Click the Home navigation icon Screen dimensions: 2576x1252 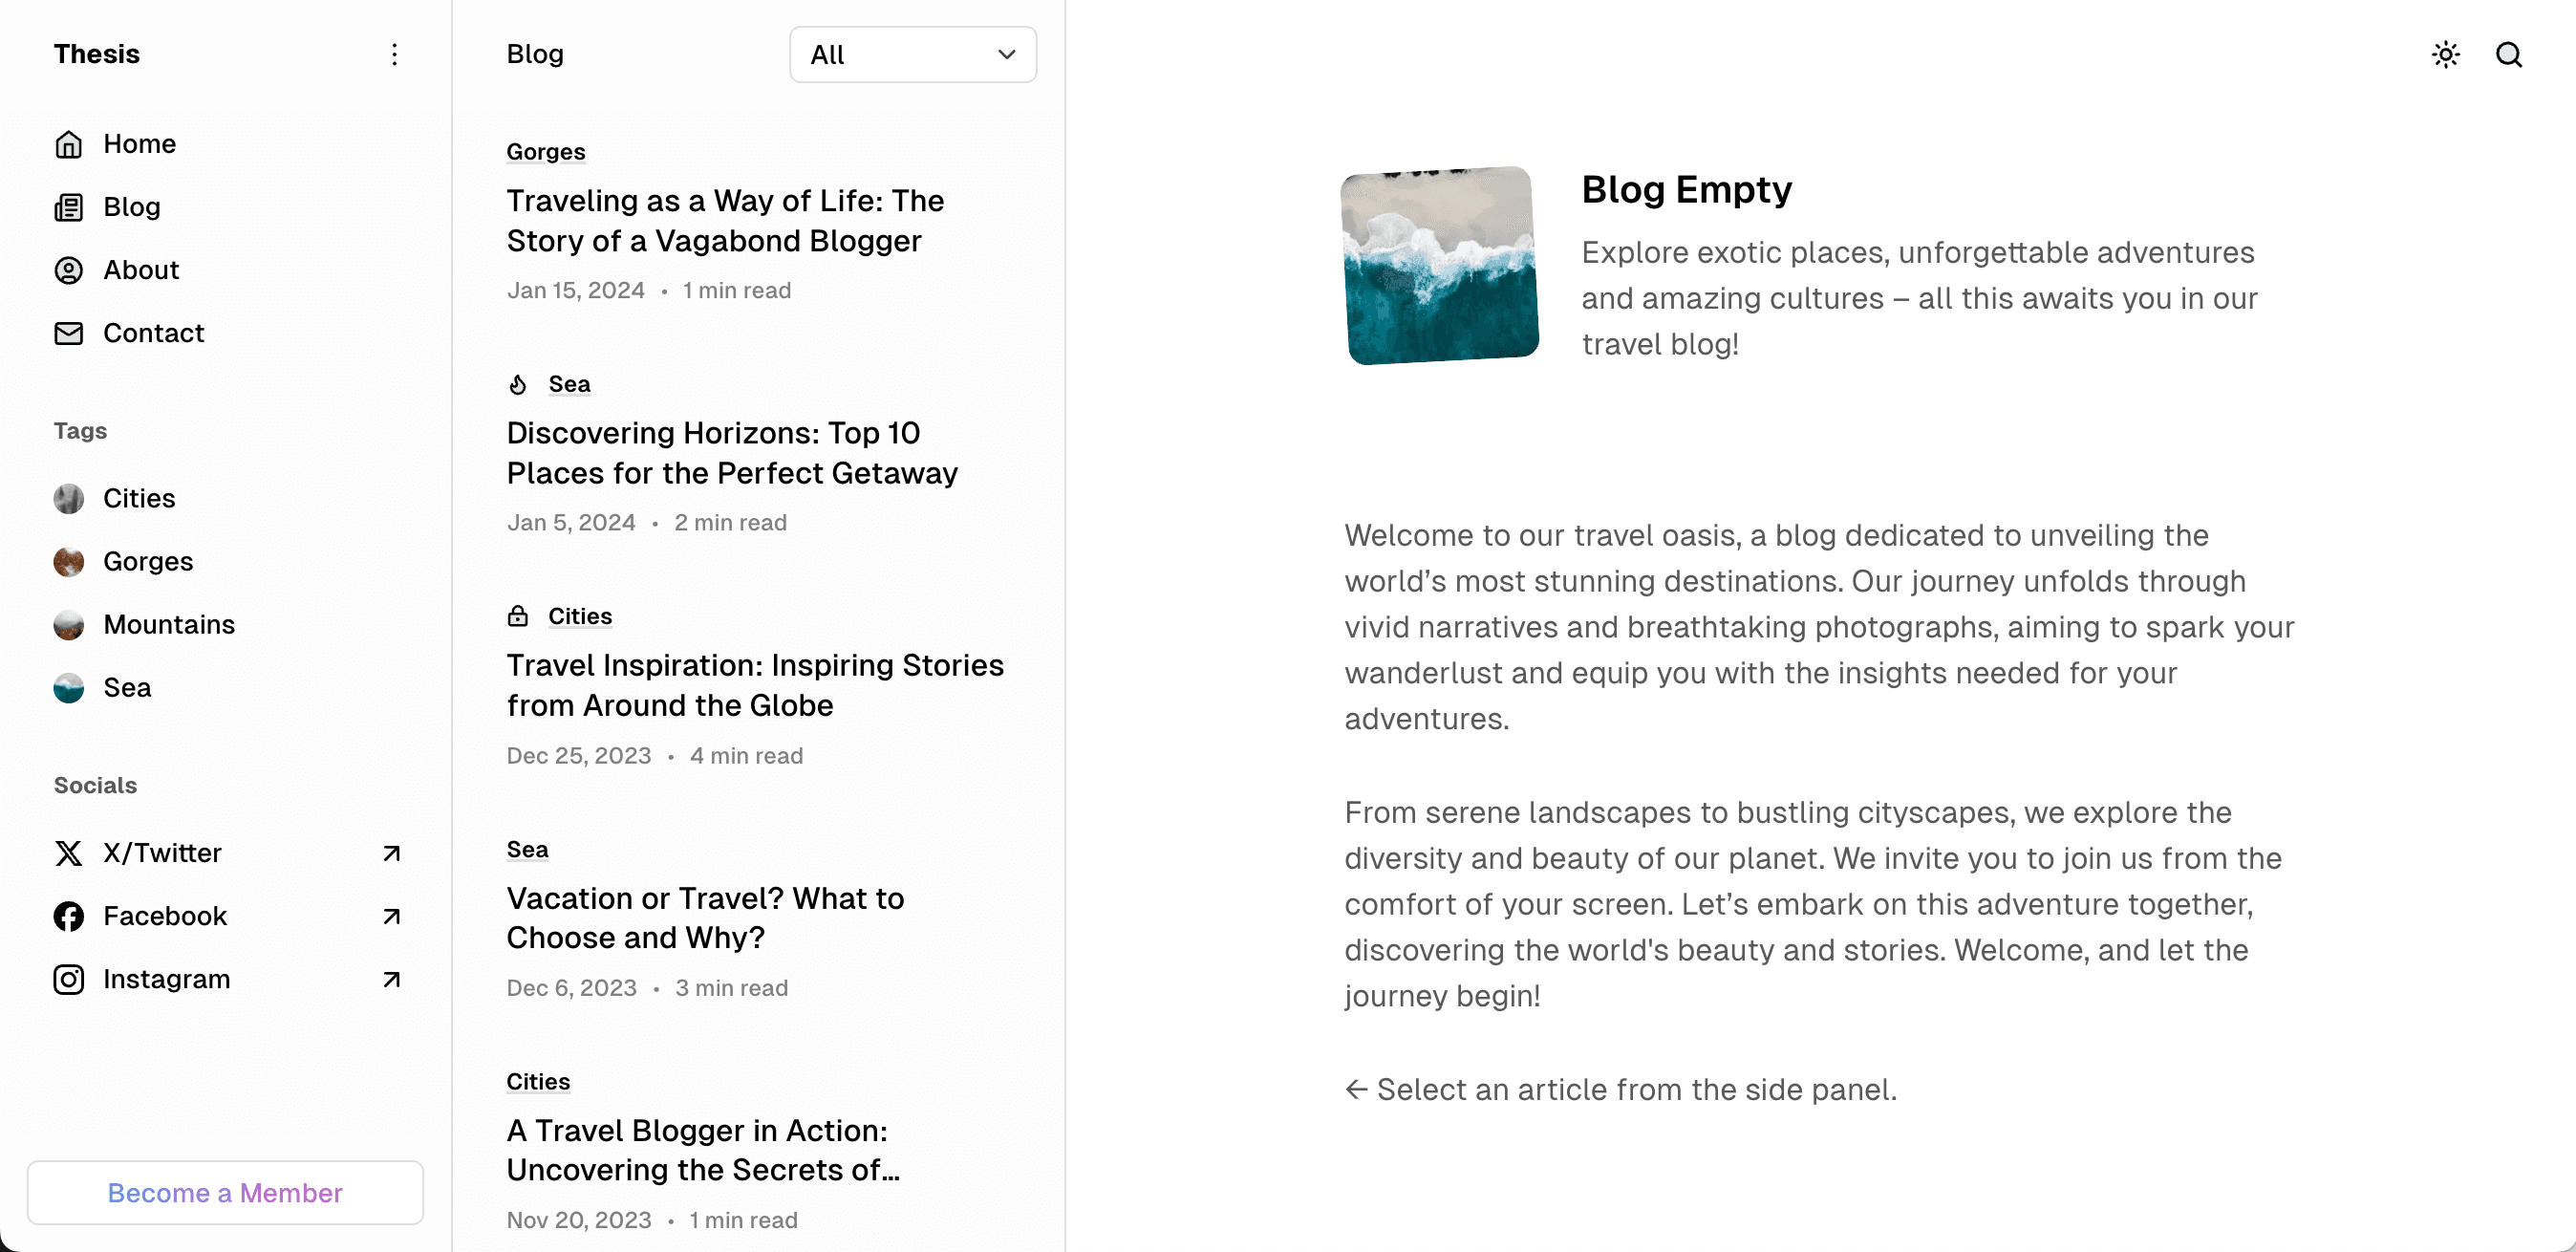[69, 143]
